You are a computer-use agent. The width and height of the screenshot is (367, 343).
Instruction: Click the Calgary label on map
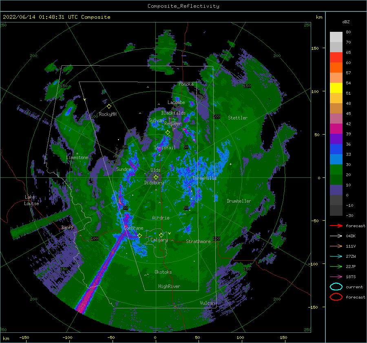click(159, 240)
